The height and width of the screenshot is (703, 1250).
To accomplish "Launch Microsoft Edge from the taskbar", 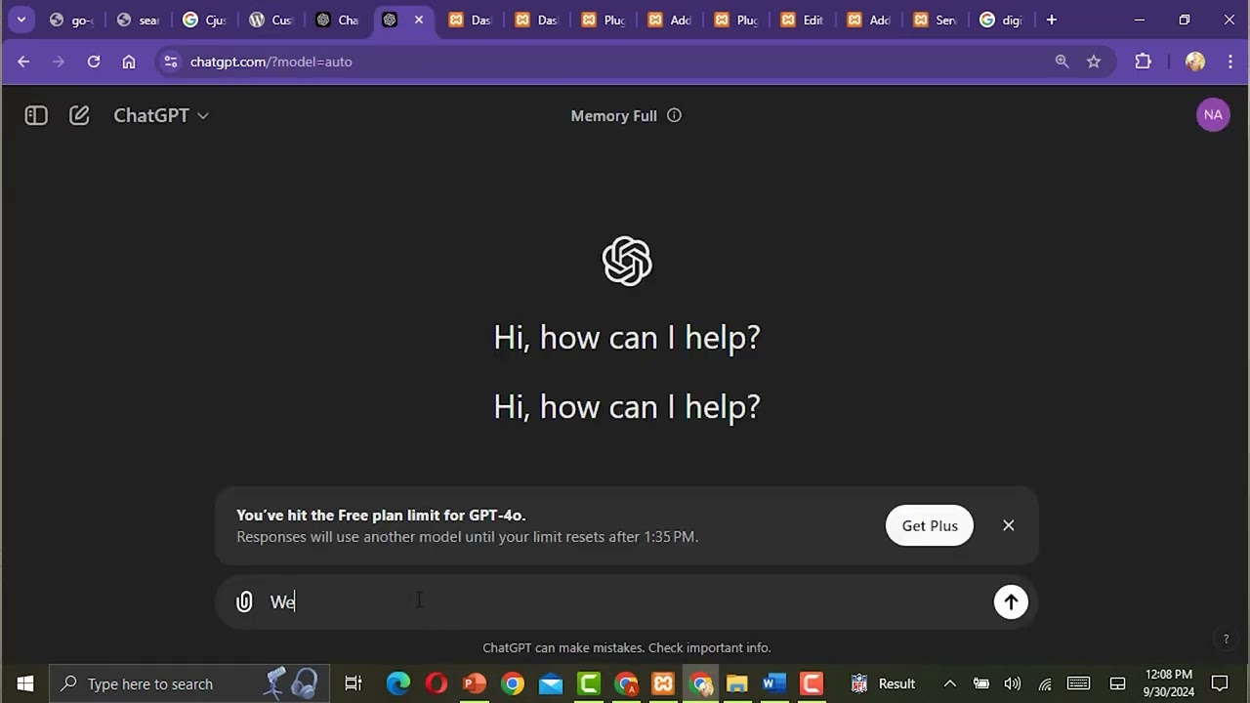I will (398, 683).
